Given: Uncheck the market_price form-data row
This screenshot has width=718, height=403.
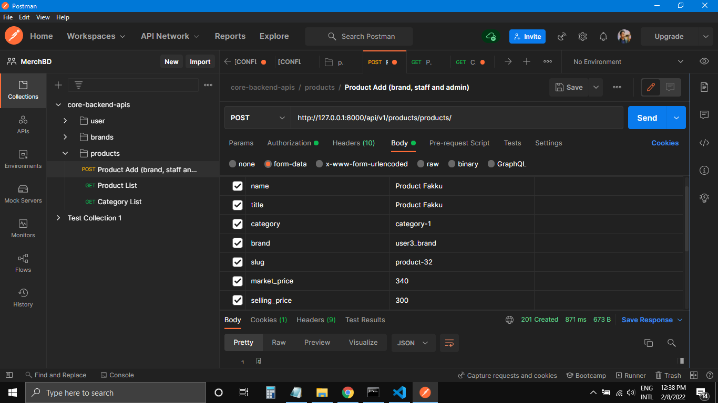Looking at the screenshot, I should click(238, 281).
